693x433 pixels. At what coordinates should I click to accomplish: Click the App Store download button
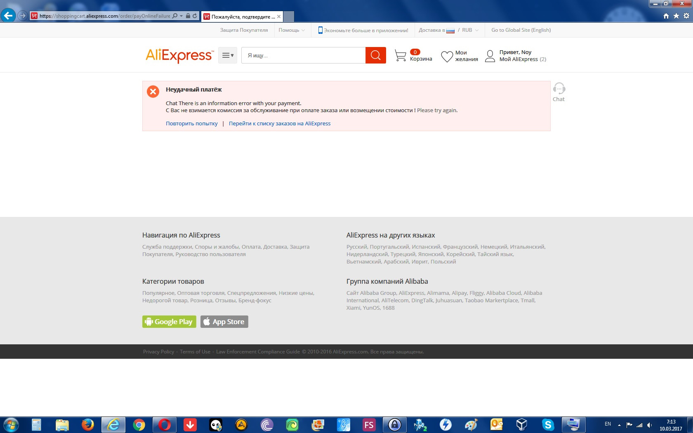tap(224, 322)
